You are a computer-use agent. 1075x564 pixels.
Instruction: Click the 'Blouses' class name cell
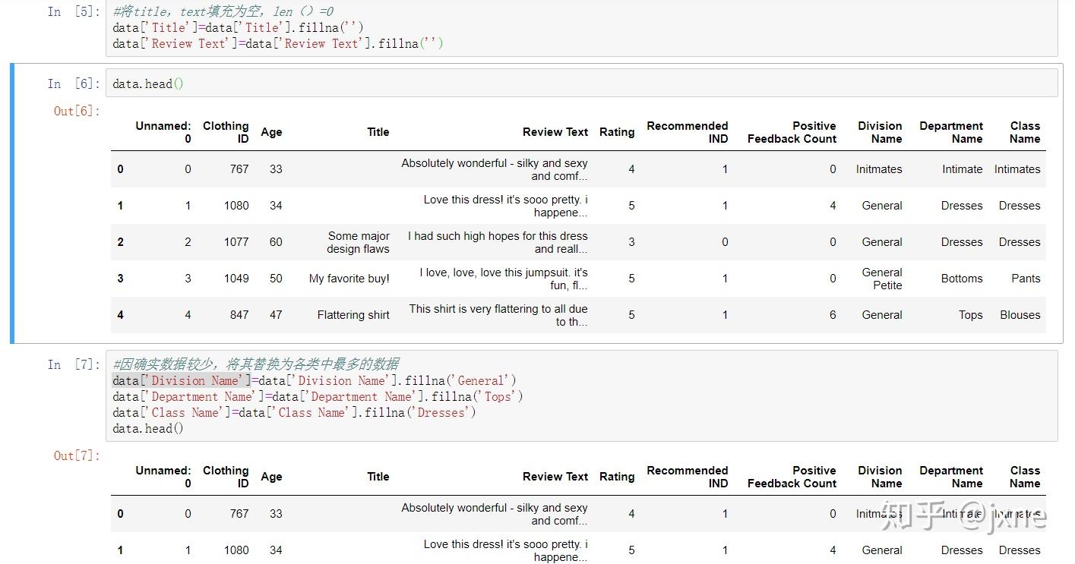click(x=1020, y=315)
